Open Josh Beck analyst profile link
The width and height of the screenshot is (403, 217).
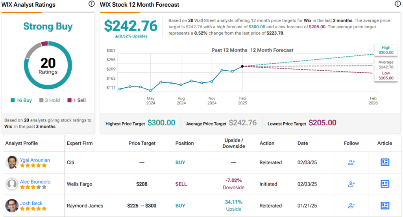click(31, 203)
